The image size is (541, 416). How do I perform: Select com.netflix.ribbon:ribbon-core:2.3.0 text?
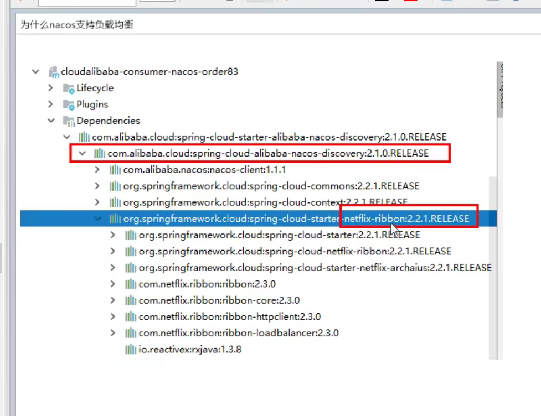click(219, 300)
